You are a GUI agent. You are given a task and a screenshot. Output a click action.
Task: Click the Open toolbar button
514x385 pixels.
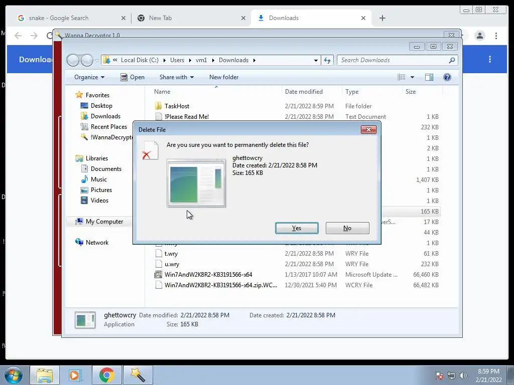[x=133, y=77]
